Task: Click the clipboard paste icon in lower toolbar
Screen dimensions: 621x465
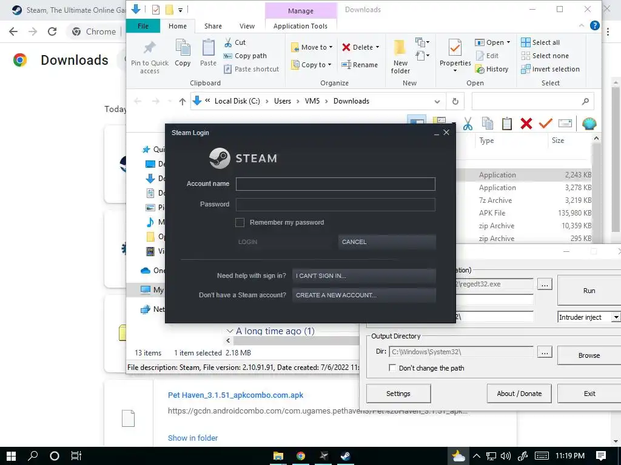Action: click(x=506, y=124)
